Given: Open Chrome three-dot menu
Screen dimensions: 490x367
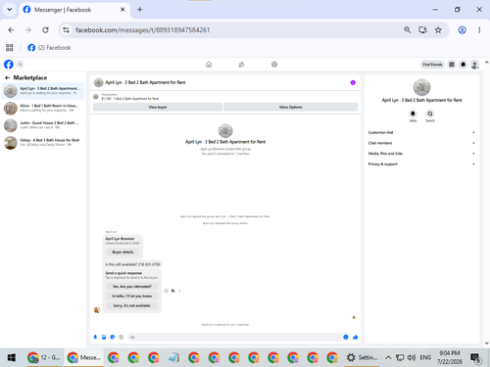Looking at the screenshot, I should coord(479,30).
